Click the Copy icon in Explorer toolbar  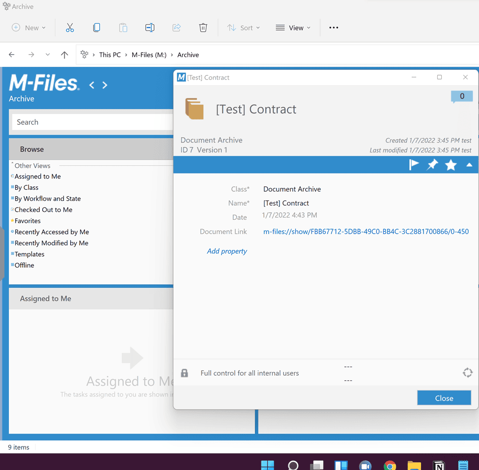coord(96,28)
